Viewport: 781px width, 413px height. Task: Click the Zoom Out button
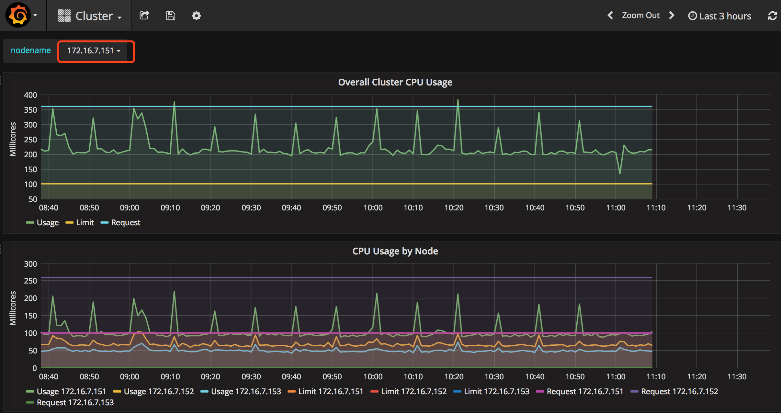(x=640, y=15)
